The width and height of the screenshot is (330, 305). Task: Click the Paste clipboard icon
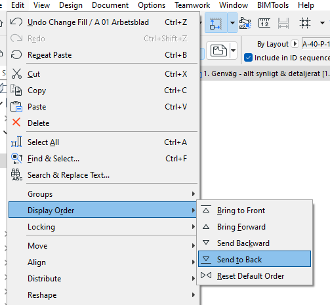coord(16,107)
